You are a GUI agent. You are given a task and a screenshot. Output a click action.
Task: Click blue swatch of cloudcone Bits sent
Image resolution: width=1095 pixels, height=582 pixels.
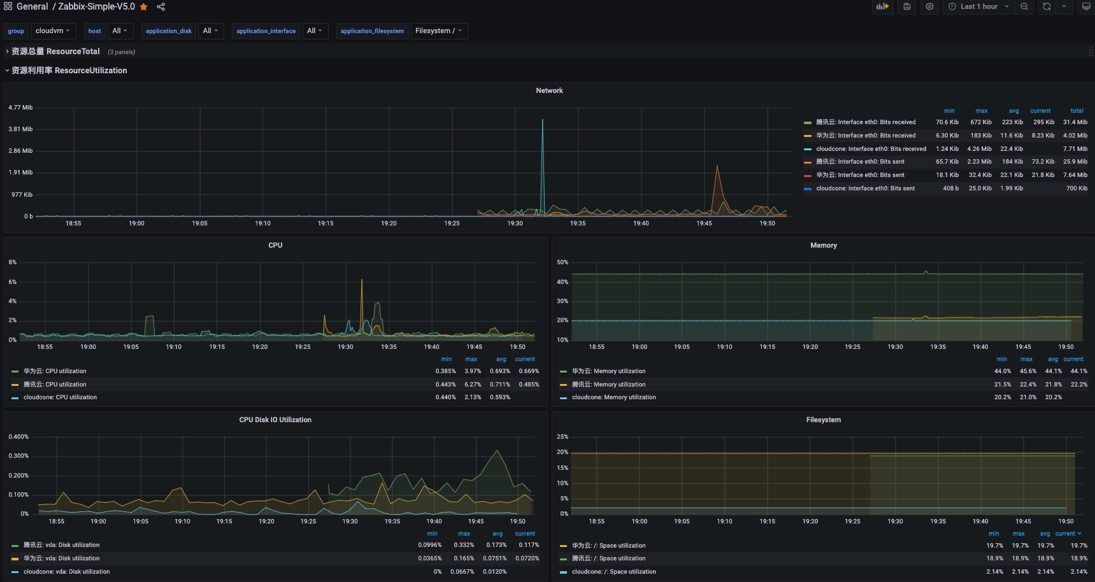(808, 188)
